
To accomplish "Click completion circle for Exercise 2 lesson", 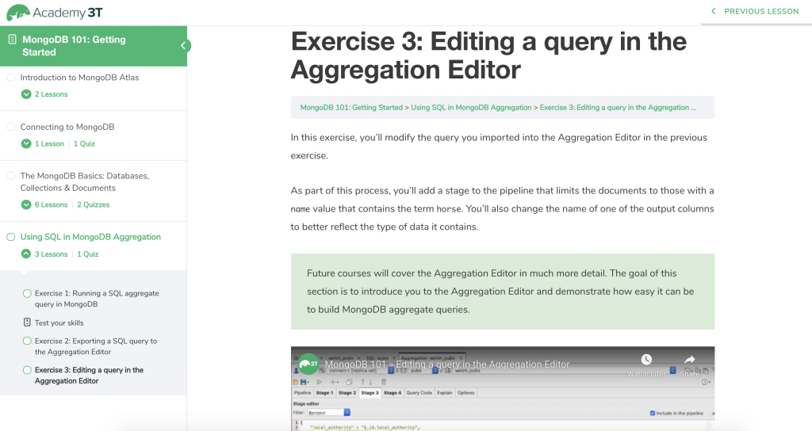I will (x=27, y=341).
